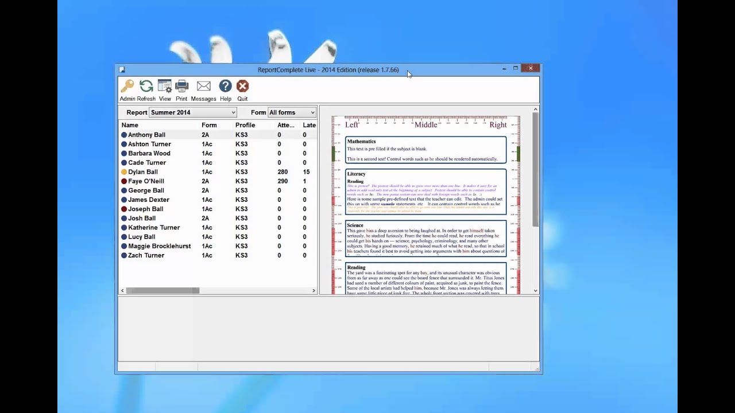
Task: Click the down arrow of the preview scrollbar
Action: [536, 291]
